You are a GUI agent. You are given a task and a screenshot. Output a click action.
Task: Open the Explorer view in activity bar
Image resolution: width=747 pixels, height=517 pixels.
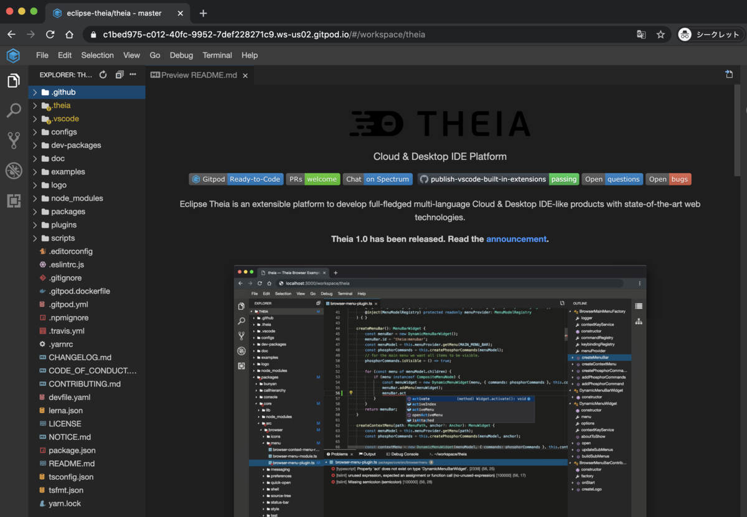tap(14, 81)
